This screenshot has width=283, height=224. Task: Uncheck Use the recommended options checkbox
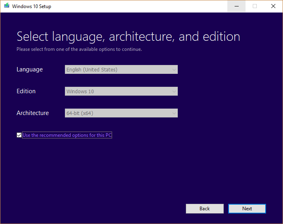[19, 135]
